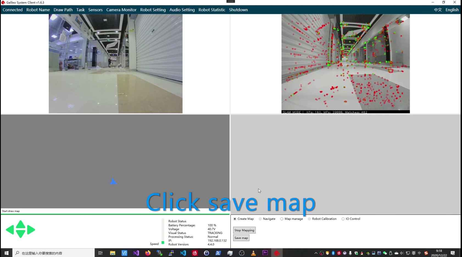This screenshot has width=462, height=257.
Task: Open the Robot Setting menu
Action: [x=153, y=10]
